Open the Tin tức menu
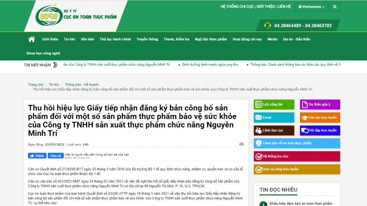The height and width of the screenshot is (206, 367). click(70, 39)
